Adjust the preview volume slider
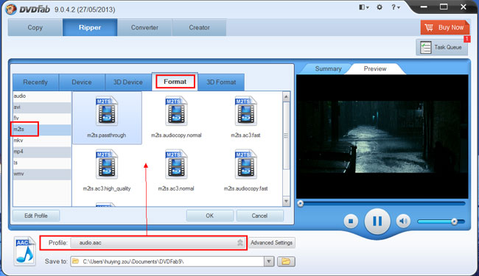479x276 pixels. 441,222
